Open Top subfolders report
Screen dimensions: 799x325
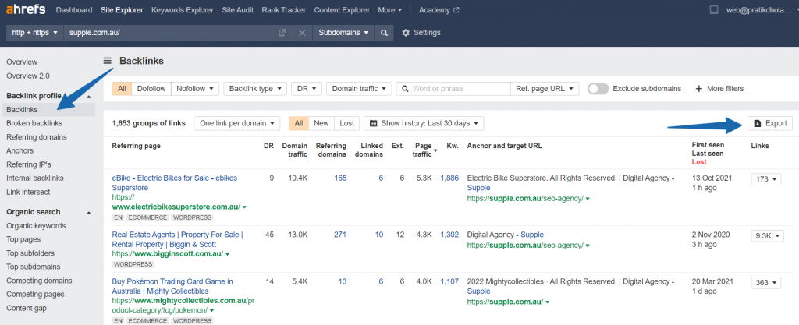[30, 253]
